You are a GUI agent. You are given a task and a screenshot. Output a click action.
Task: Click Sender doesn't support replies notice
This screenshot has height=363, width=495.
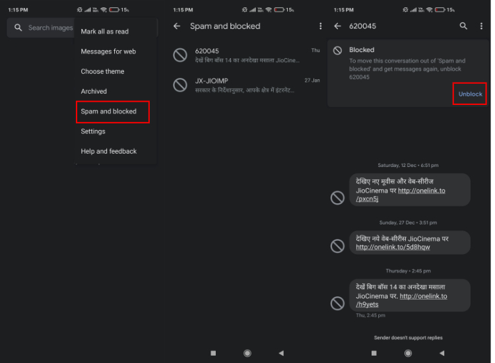pos(408,338)
